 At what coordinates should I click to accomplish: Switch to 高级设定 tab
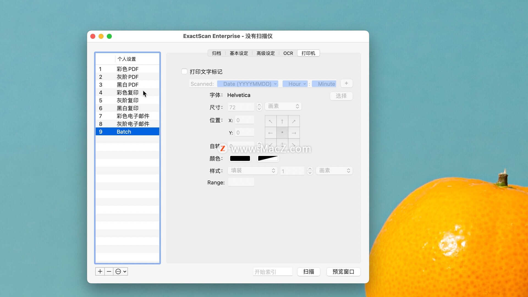266,53
